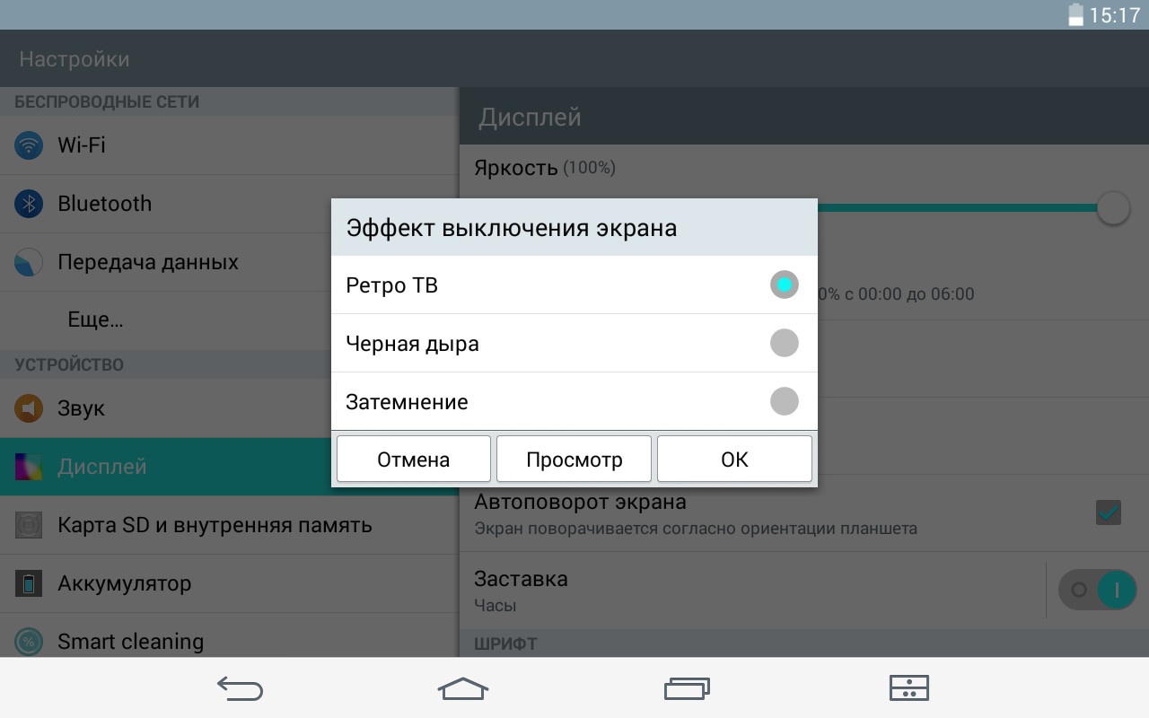The width and height of the screenshot is (1149, 718).
Task: Open the recent apps navigation icon
Action: tap(687, 688)
